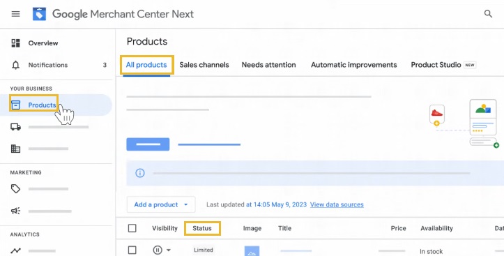This screenshot has height=256, width=504.
Task: Open Notifications in the sidebar
Action: pyautogui.click(x=48, y=65)
